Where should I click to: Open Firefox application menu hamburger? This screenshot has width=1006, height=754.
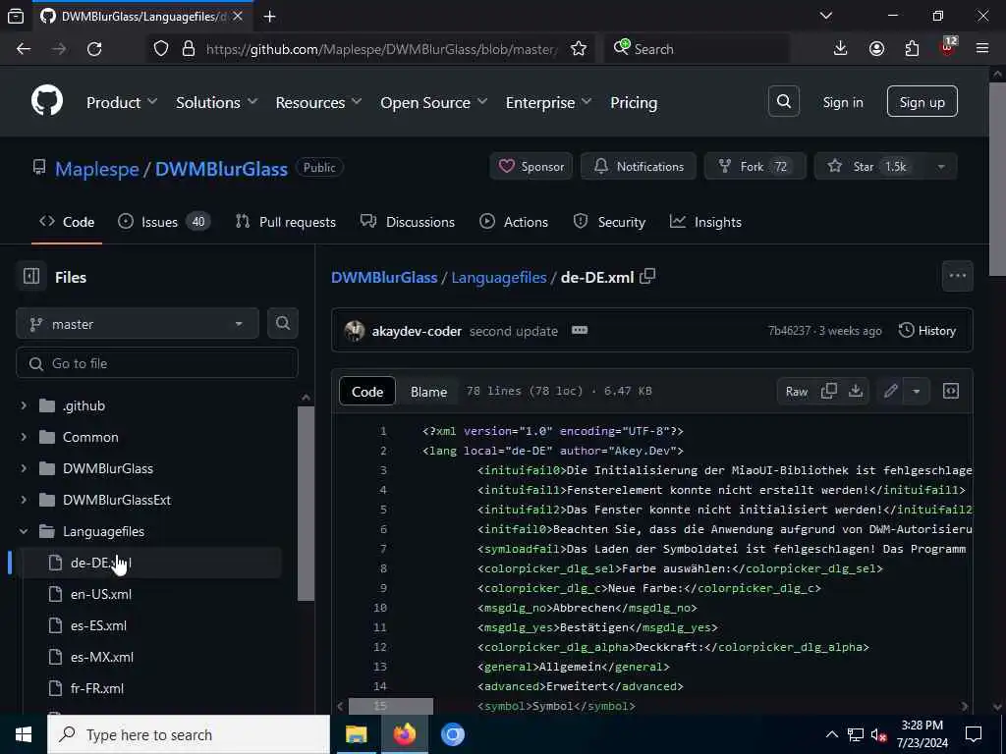[981, 49]
